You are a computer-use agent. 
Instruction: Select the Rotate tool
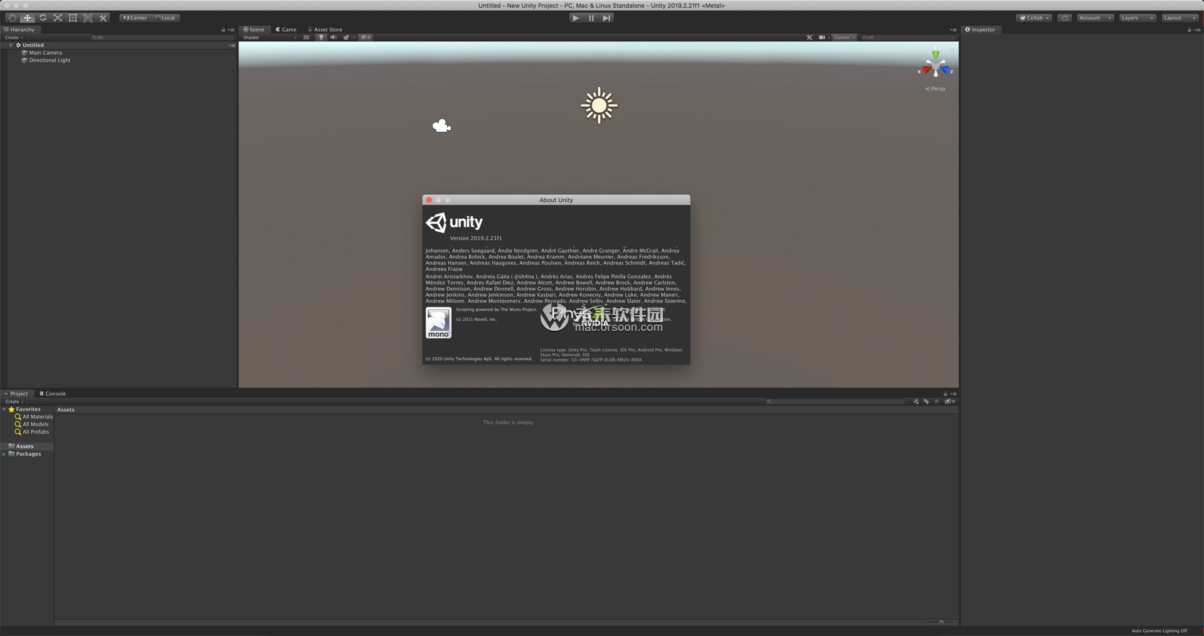pos(43,18)
